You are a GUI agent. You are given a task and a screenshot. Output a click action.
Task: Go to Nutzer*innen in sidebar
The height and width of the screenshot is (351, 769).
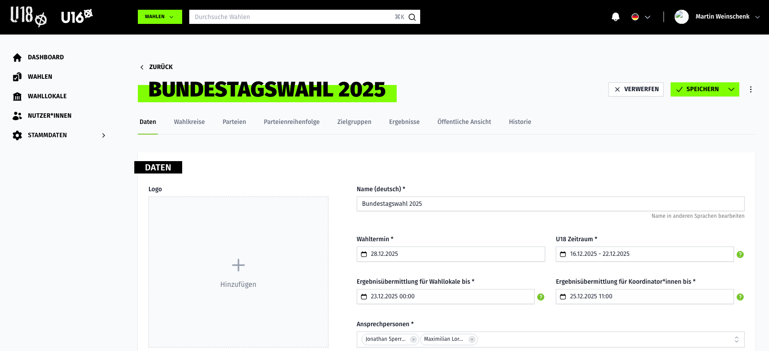click(x=50, y=116)
